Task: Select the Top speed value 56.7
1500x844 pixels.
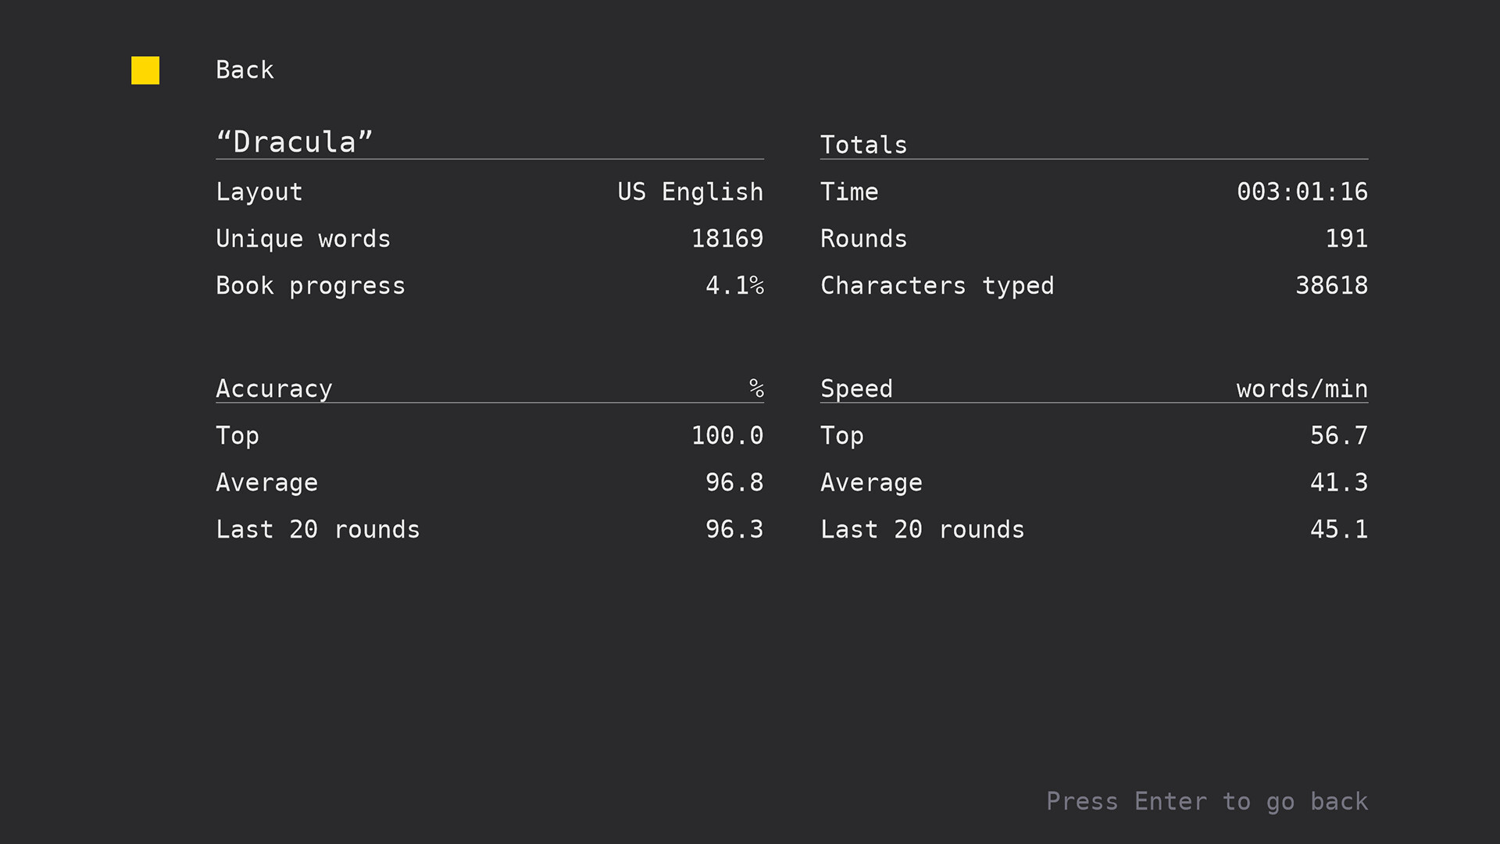Action: coord(1338,435)
